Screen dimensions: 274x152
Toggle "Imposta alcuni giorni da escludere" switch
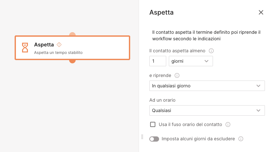coord(154,139)
